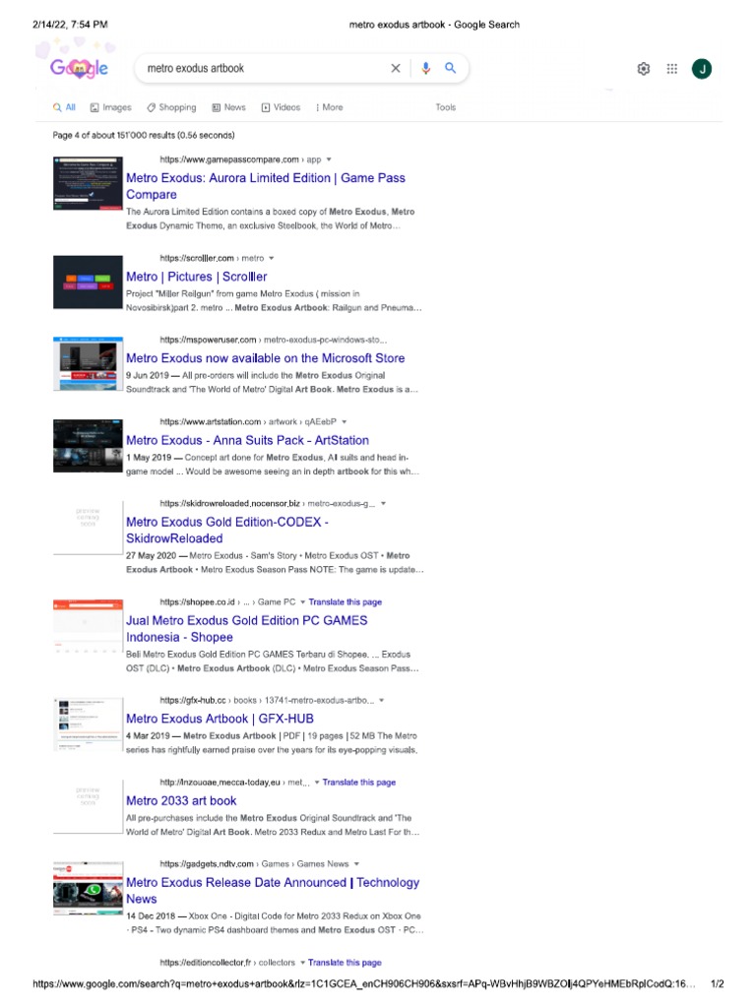Clear the search box with X icon

point(396,68)
